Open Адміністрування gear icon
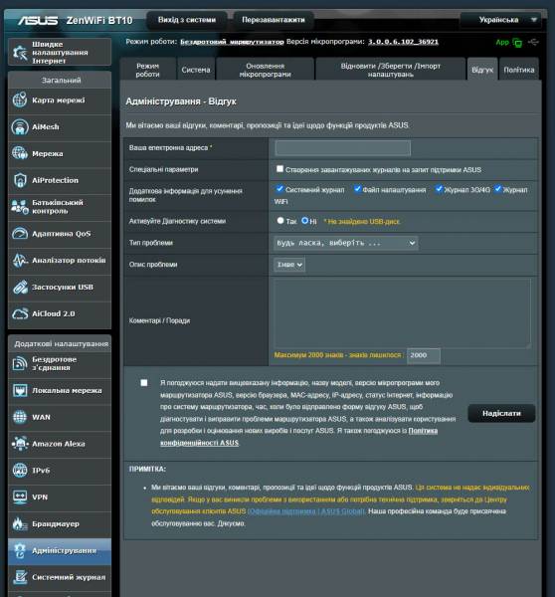This screenshot has width=555, height=597. coord(20,550)
